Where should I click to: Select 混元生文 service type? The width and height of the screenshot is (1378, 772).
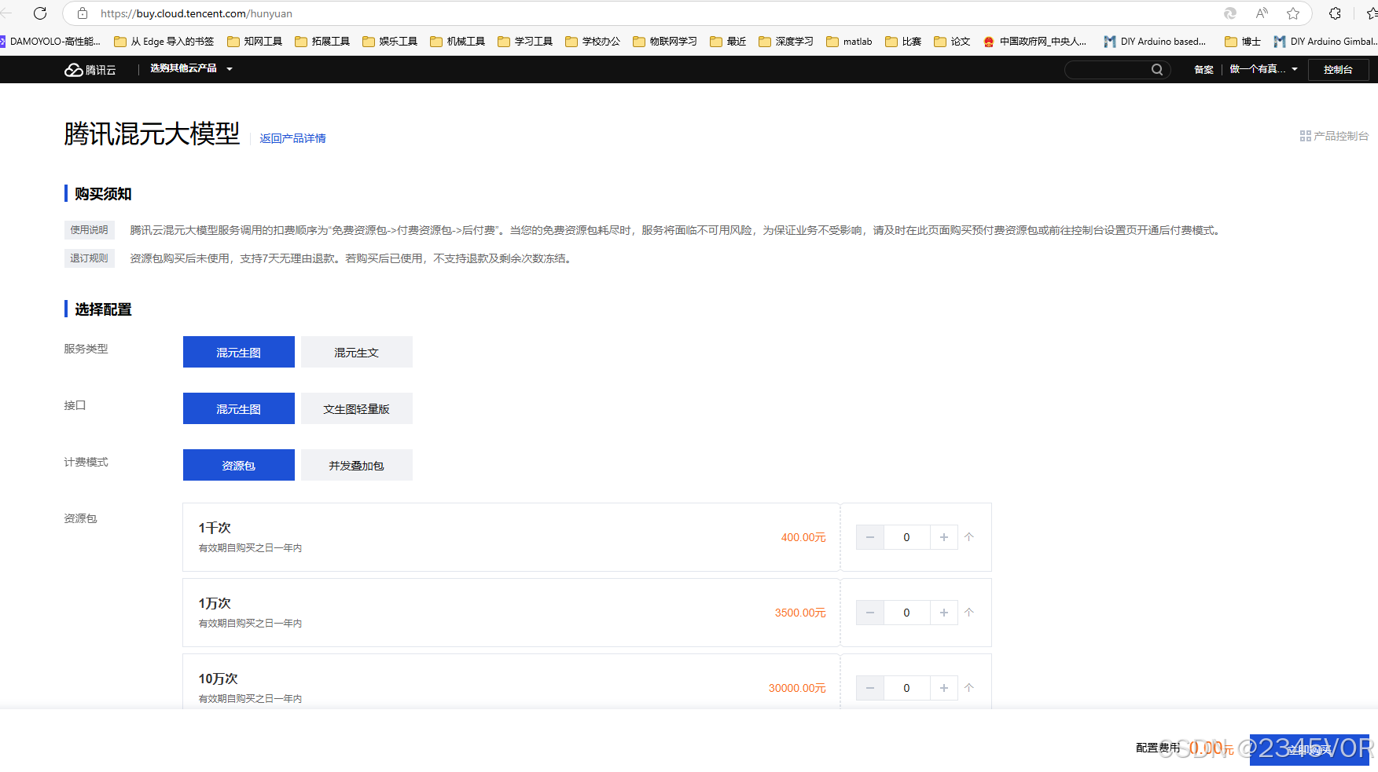pos(357,352)
